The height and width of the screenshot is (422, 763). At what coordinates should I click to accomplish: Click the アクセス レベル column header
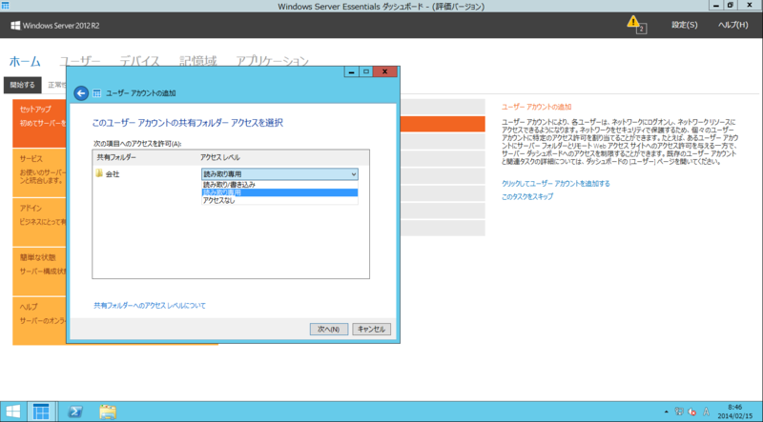(220, 157)
